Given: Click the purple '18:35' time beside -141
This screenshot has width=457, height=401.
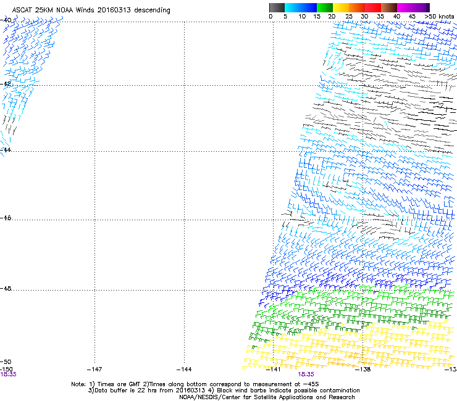Looking at the screenshot, I should click(x=306, y=374).
